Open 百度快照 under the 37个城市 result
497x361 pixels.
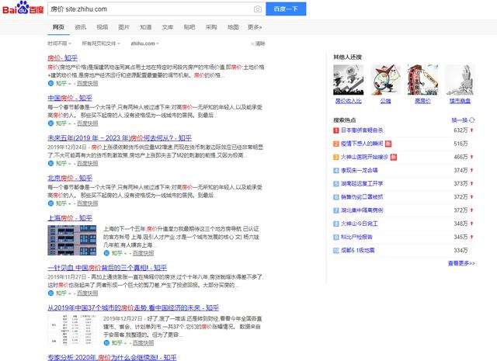click(x=143, y=342)
